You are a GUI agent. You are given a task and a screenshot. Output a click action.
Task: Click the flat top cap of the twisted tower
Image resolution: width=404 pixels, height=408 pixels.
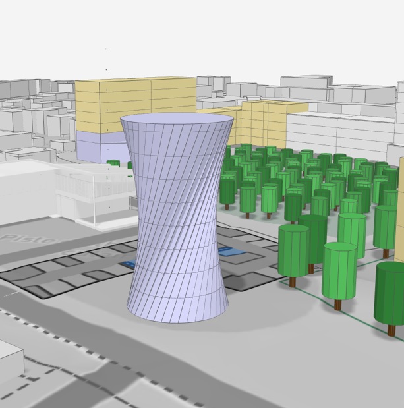[x=177, y=118]
